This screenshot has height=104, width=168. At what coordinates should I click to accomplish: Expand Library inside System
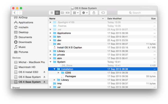click(54, 80)
